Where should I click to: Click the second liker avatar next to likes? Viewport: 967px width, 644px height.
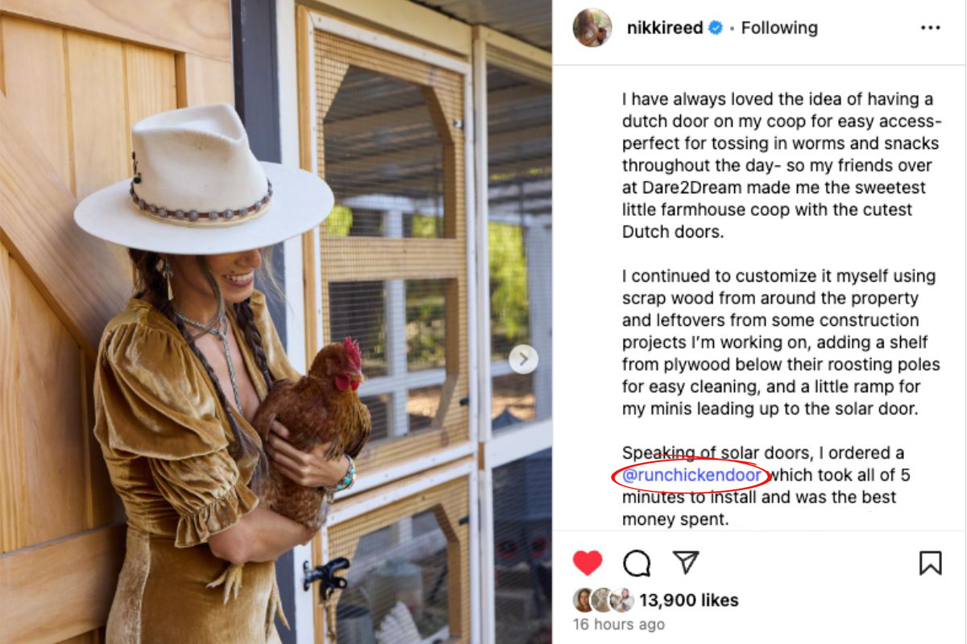pos(602,600)
